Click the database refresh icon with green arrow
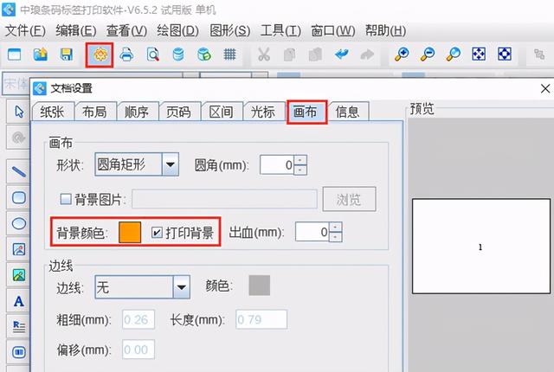Viewport: 554px width, 372px height. click(x=204, y=55)
